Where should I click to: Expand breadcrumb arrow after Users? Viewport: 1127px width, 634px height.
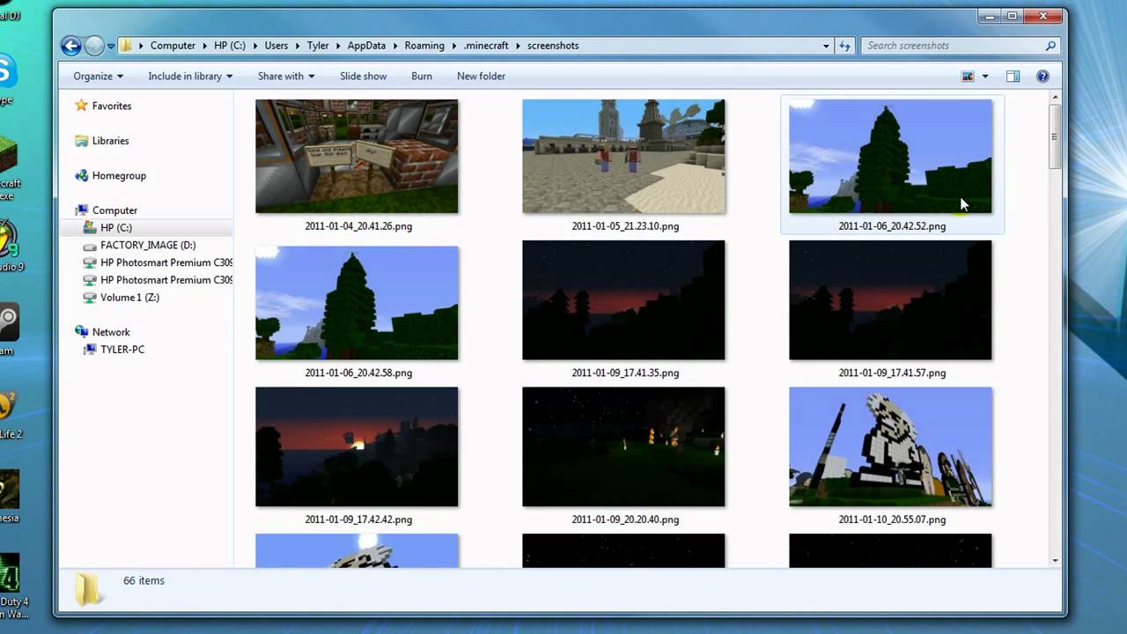[x=298, y=46]
